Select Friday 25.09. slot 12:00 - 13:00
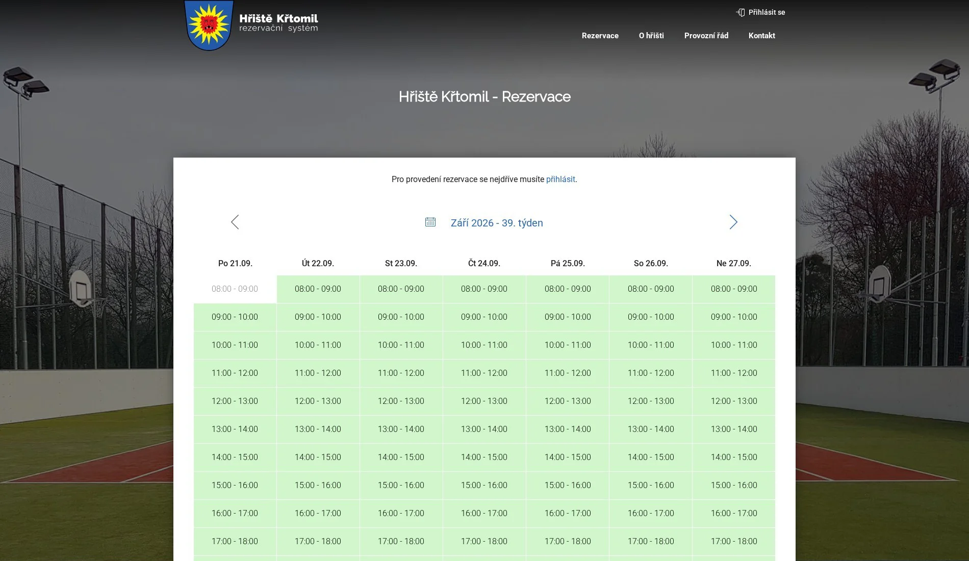 (x=568, y=401)
